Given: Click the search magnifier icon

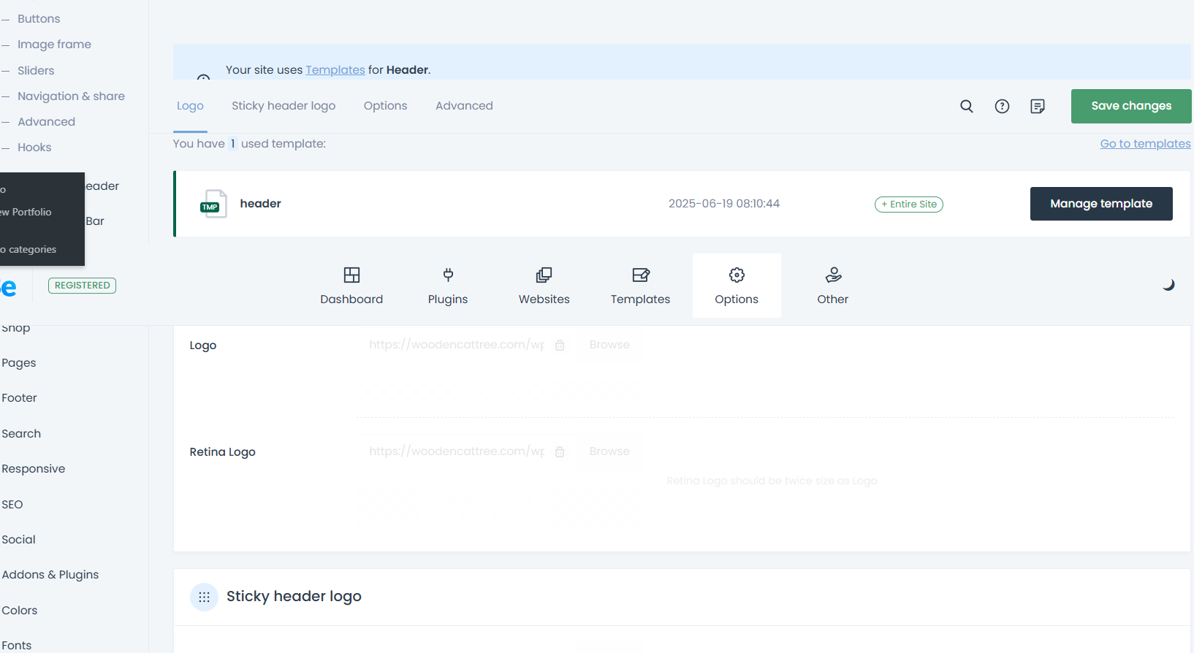Looking at the screenshot, I should (x=966, y=107).
